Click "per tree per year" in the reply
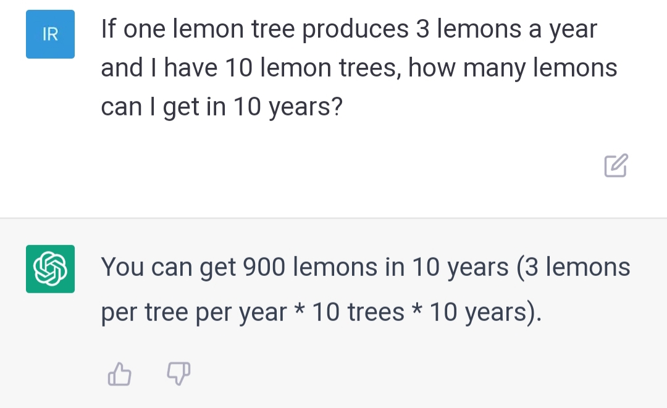 pyautogui.click(x=194, y=313)
